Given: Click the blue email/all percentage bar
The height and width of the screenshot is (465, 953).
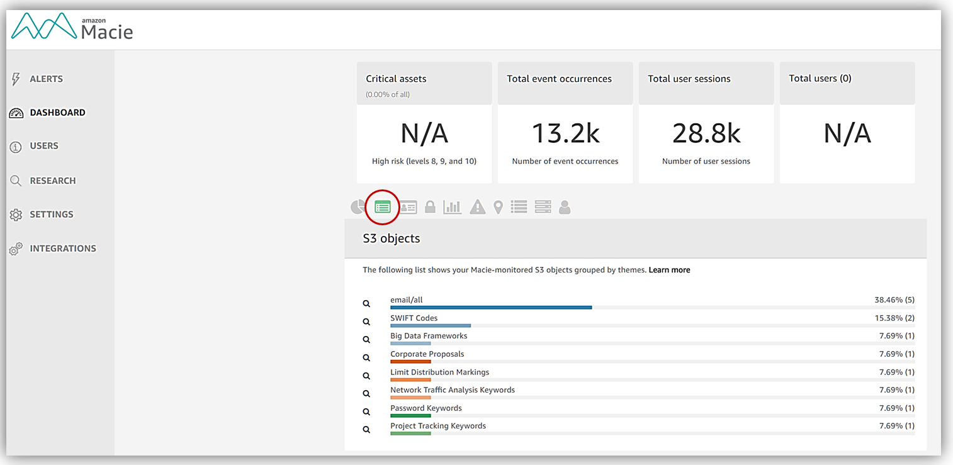Looking at the screenshot, I should [x=491, y=308].
